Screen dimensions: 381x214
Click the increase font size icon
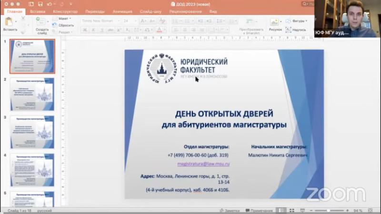click(x=143, y=21)
